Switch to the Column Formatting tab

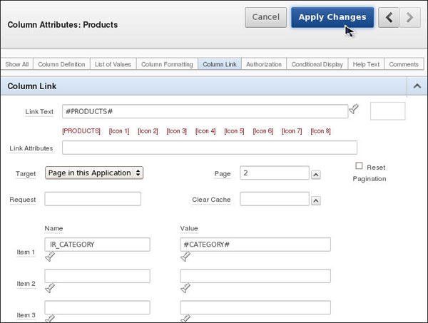tap(167, 64)
